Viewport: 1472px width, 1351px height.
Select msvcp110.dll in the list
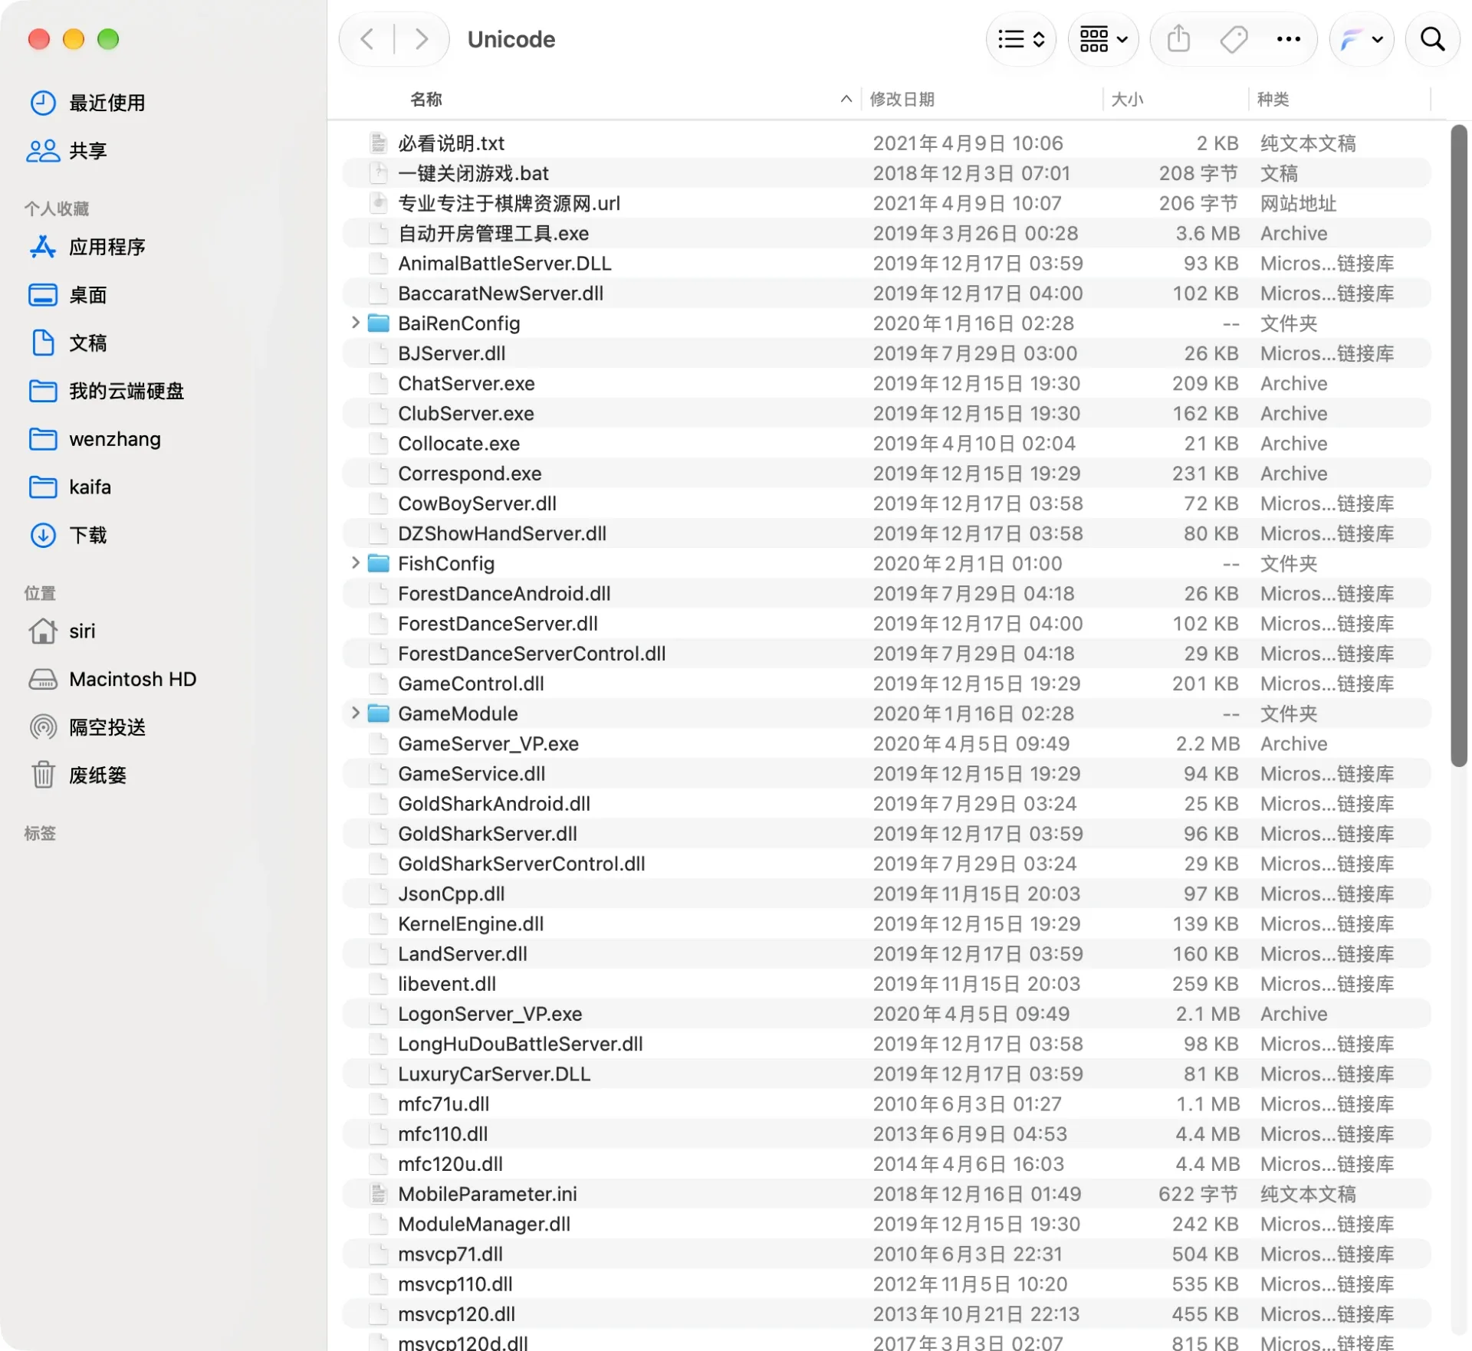pos(886,1284)
